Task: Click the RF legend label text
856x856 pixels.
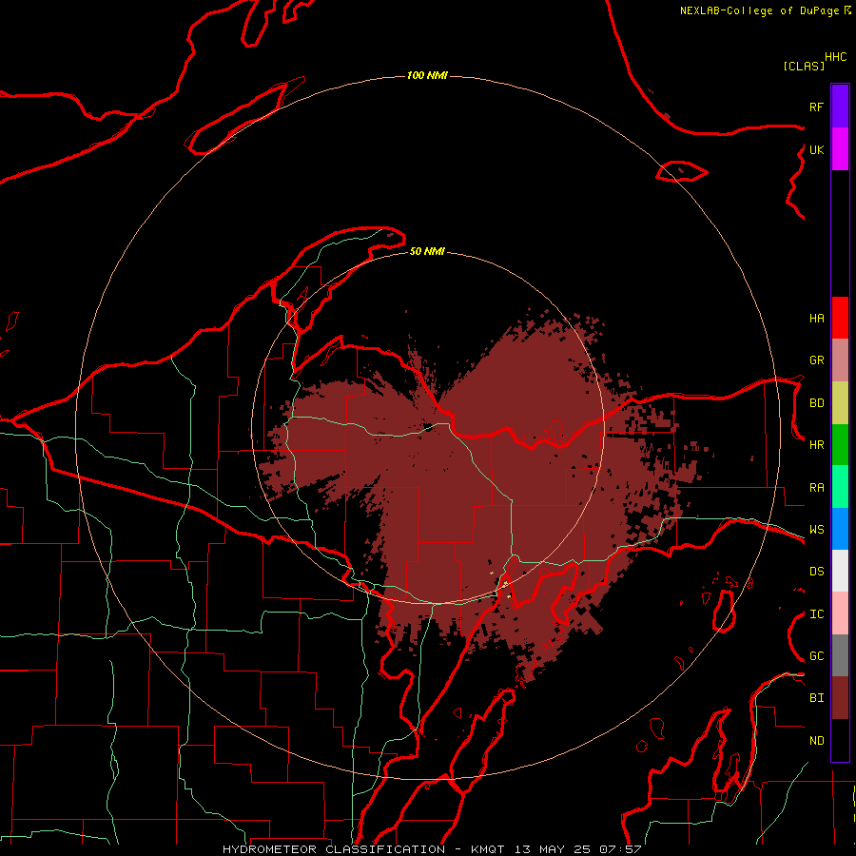Action: [x=816, y=107]
